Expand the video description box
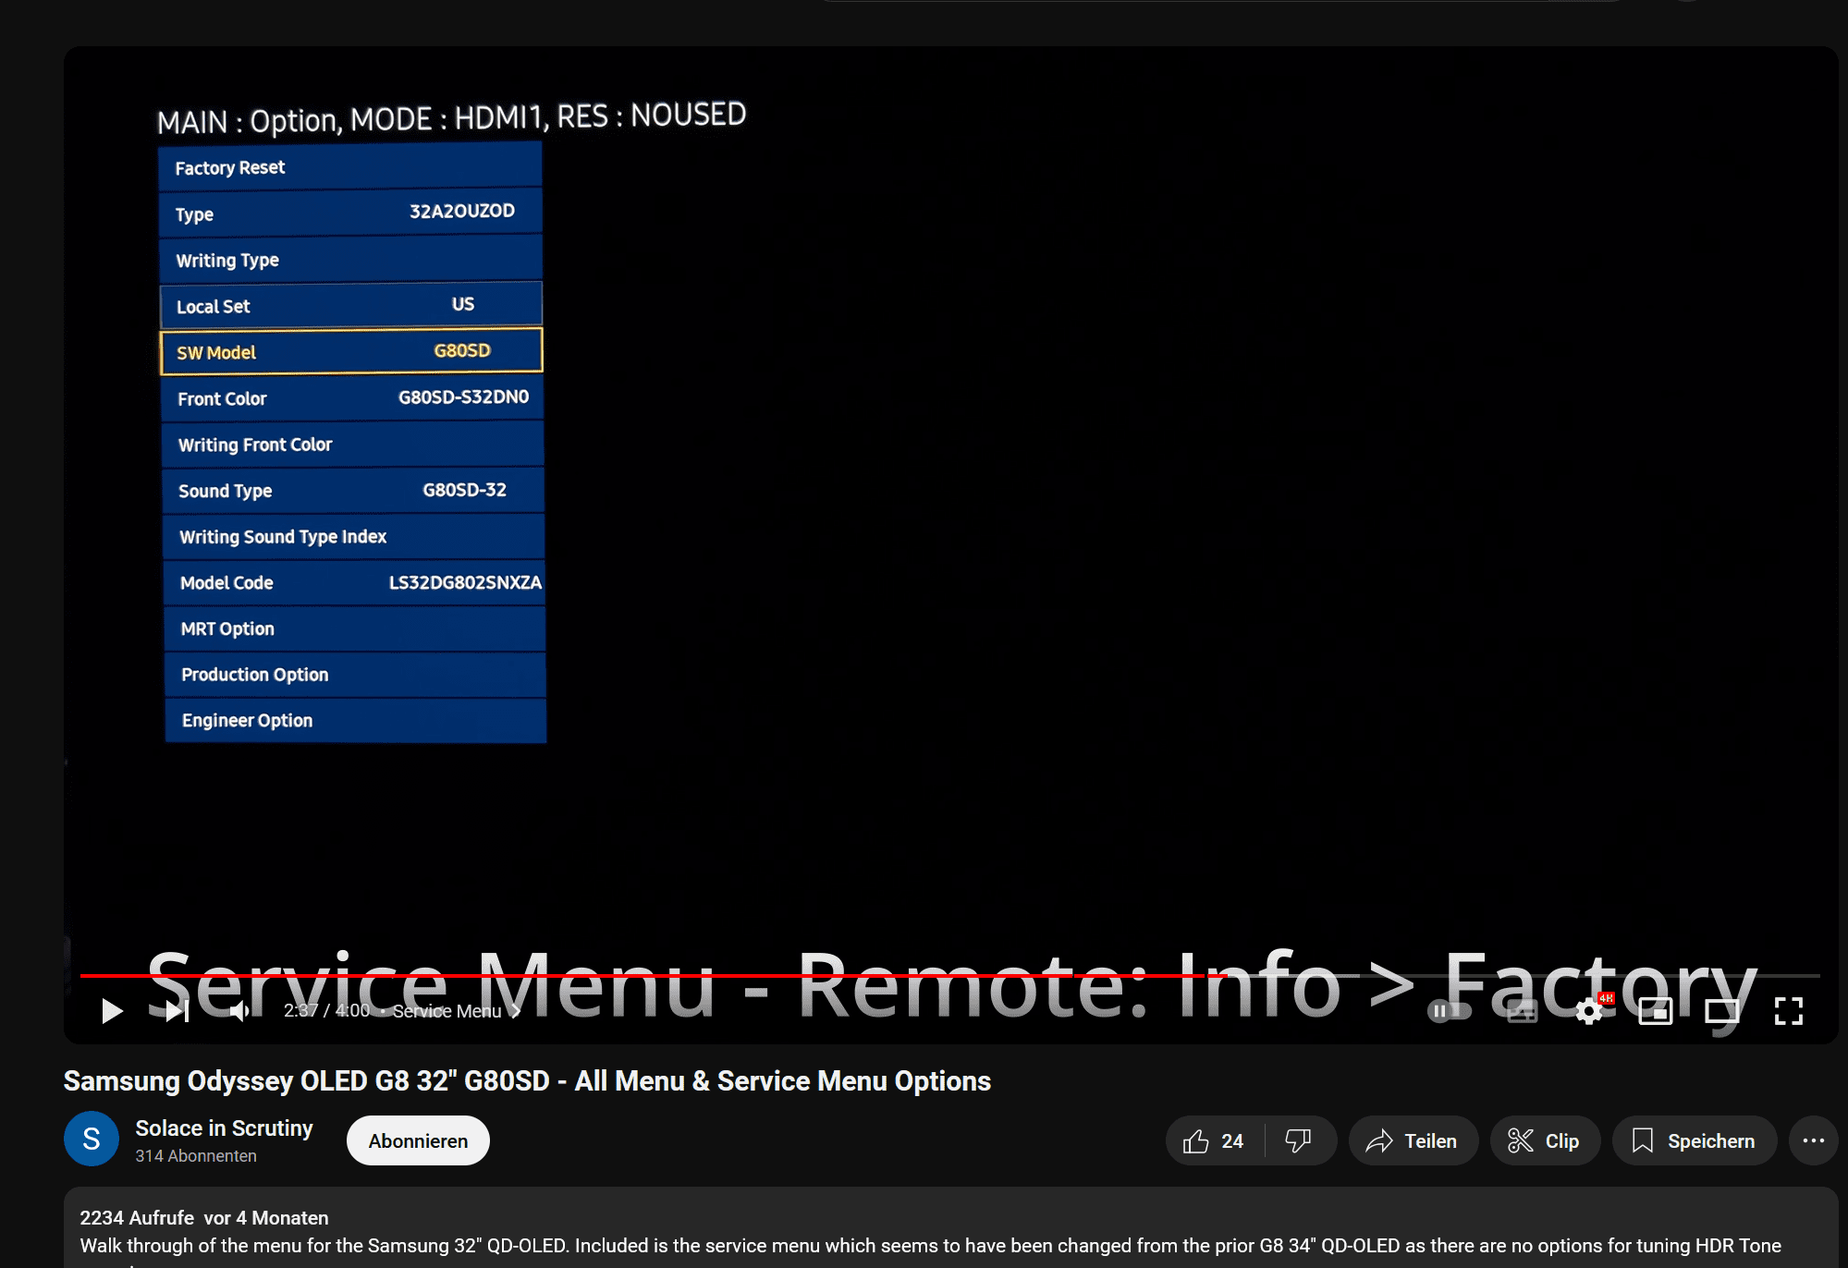This screenshot has height=1268, width=1848. tap(950, 1229)
